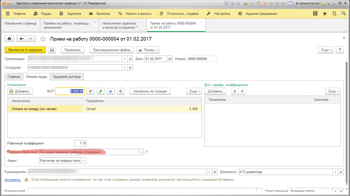Move accrual row down with arrow
Viewport: 350px width, 196px height.
point(121,91)
